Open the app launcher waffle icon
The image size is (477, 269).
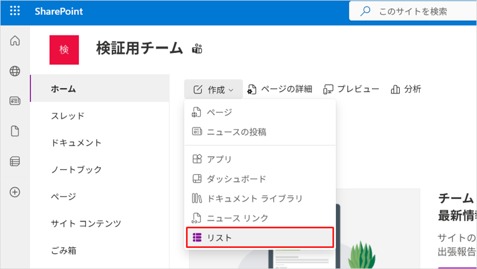tap(15, 11)
